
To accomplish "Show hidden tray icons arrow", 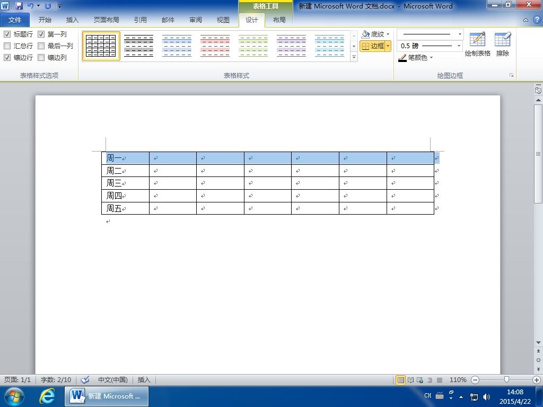I will 461,397.
